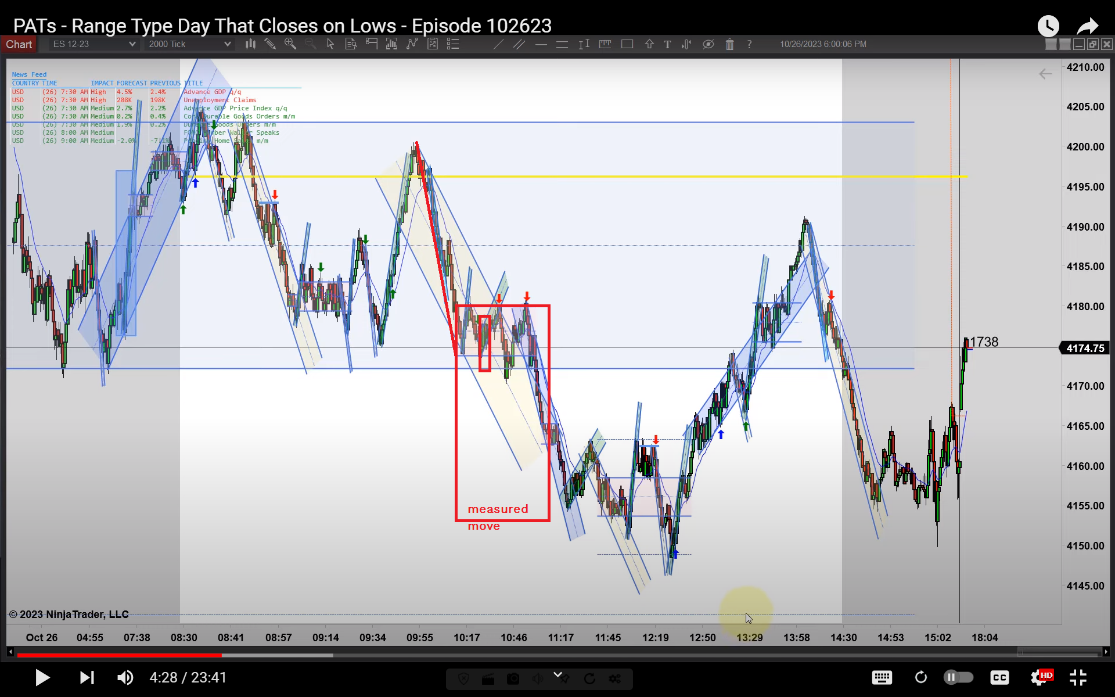Toggle drawing objects visibility eye icon
This screenshot has width=1115, height=697.
[708, 44]
